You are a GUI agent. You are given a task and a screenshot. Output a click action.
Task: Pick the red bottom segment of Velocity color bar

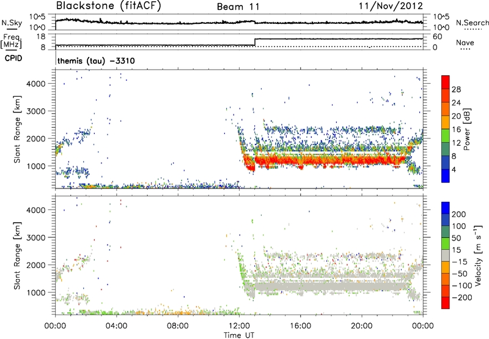pos(446,303)
